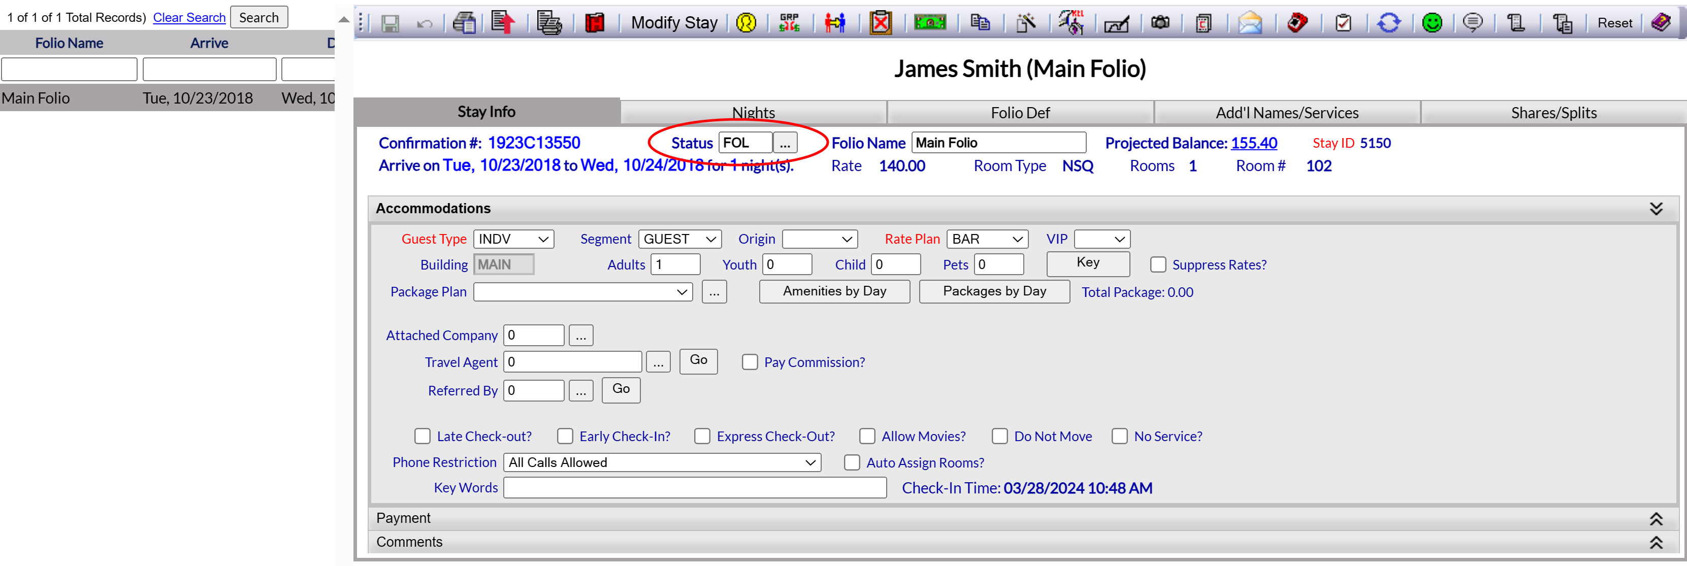Click the printer with blue document icon

464,23
